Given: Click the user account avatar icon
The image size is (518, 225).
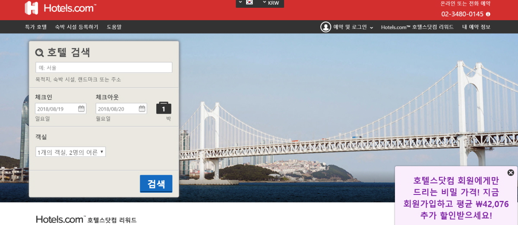Looking at the screenshot, I should point(325,27).
